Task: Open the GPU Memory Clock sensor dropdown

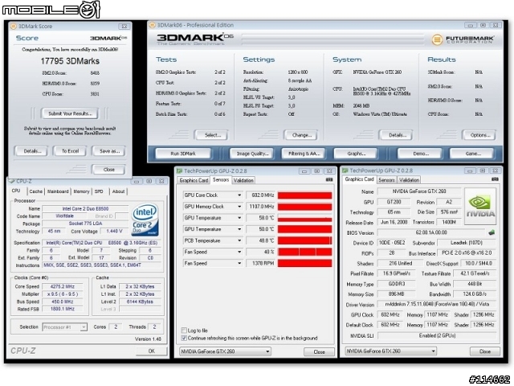Action: tap(239, 207)
